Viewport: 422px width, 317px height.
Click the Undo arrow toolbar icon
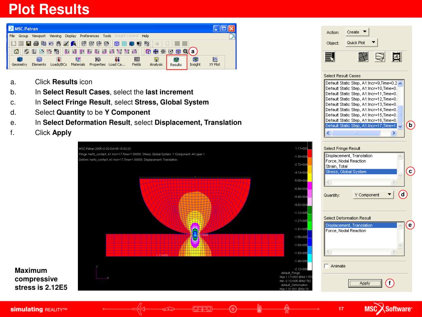pyautogui.click(x=51, y=43)
